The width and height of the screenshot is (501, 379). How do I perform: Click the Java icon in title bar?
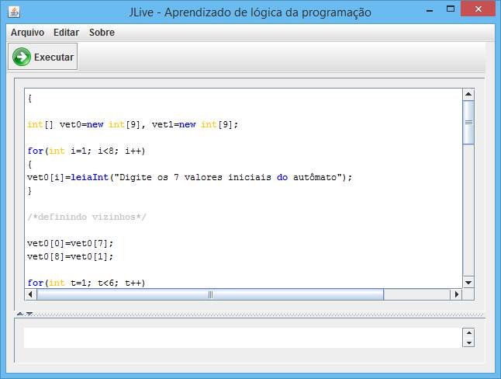pyautogui.click(x=13, y=12)
